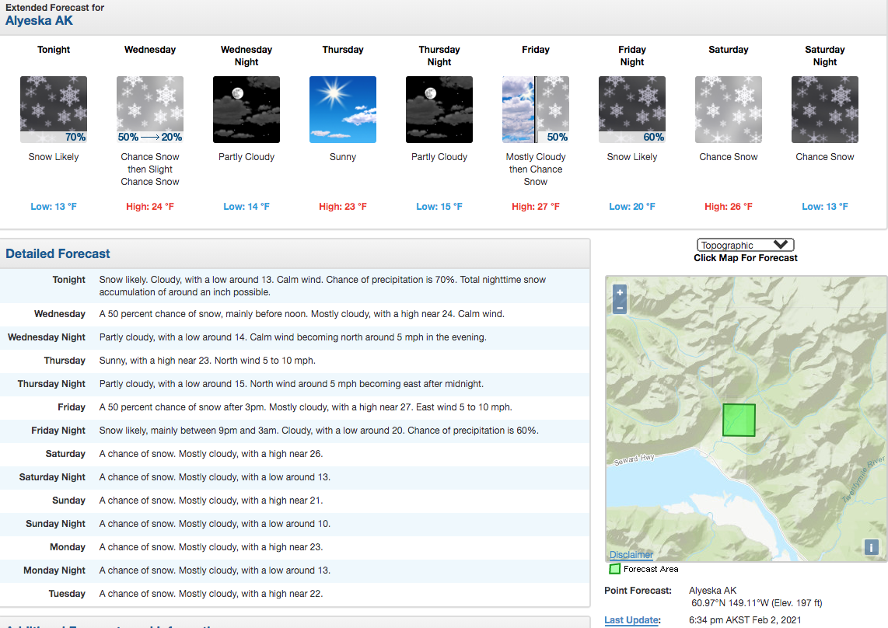Image resolution: width=888 pixels, height=628 pixels.
Task: Click the 'High: 27 °F' Friday temperature
Action: coord(536,207)
